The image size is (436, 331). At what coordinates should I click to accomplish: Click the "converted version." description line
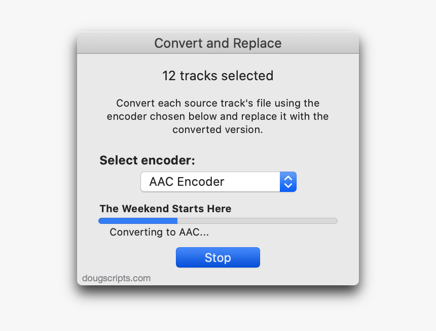[x=217, y=129]
